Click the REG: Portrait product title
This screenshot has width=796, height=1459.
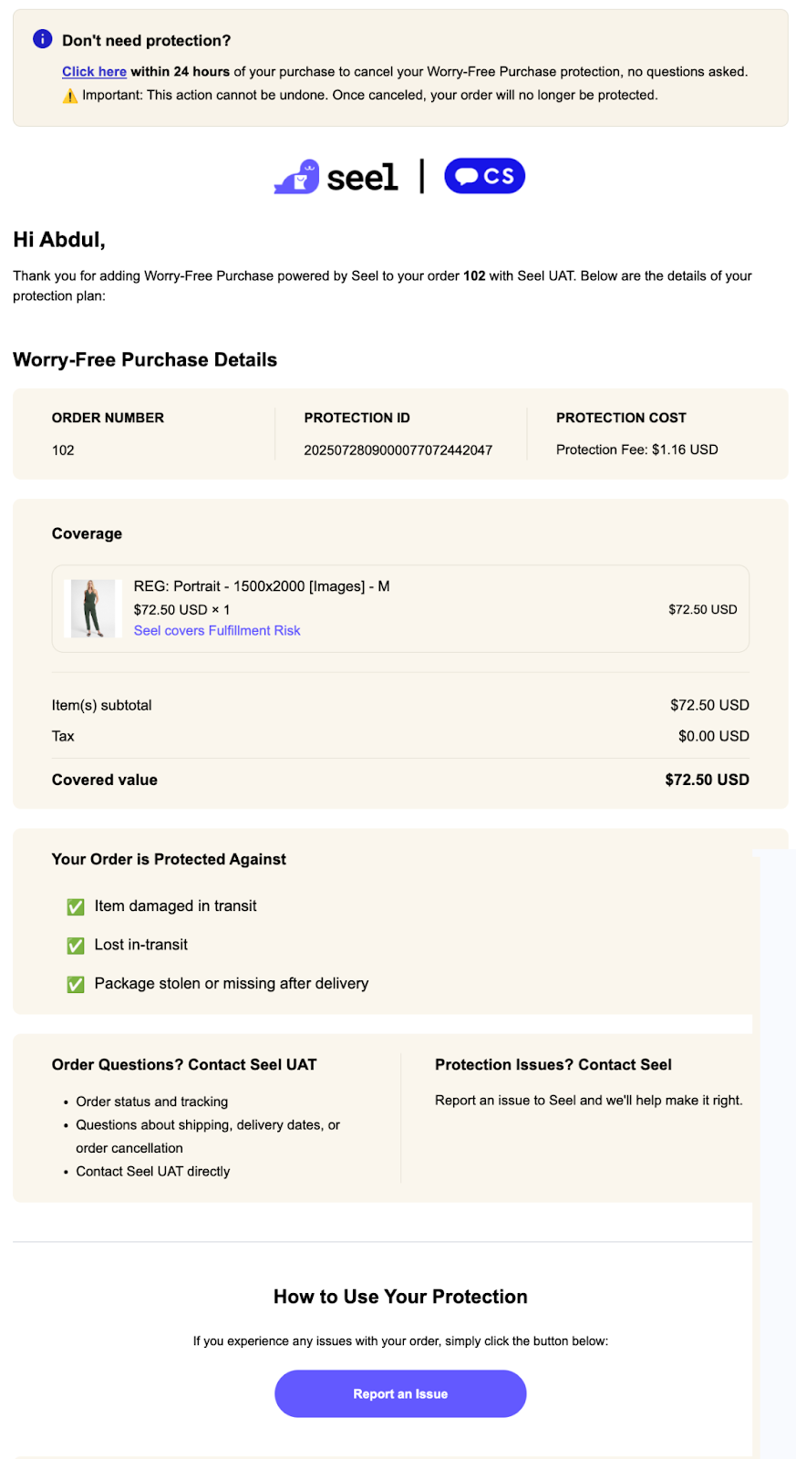click(x=262, y=586)
